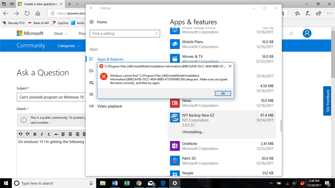The width and height of the screenshot is (335, 188).
Task: Click OK in the error dialog
Action: (222, 94)
